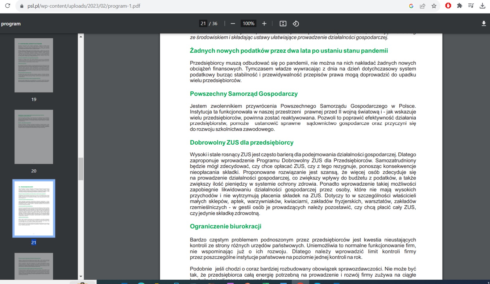Open page 20 thumbnail in sidebar
Image resolution: width=490 pixels, height=284 pixels.
point(34,137)
